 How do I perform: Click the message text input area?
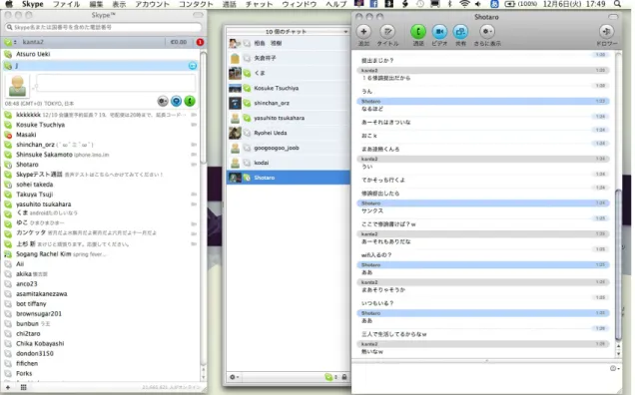coord(482,378)
